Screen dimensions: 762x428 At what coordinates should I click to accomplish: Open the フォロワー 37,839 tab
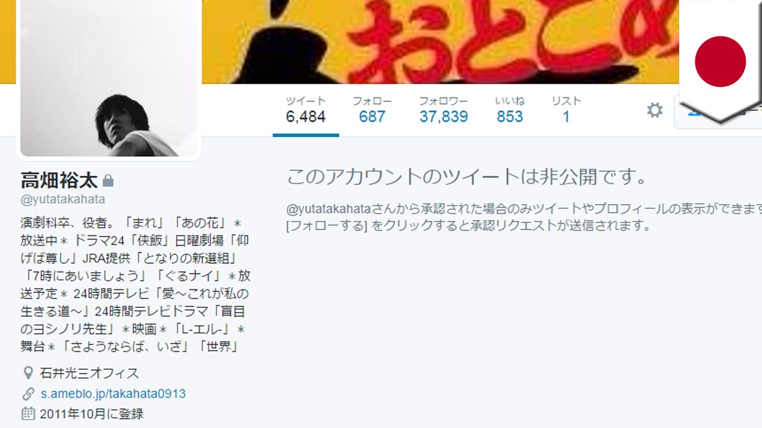pyautogui.click(x=444, y=111)
